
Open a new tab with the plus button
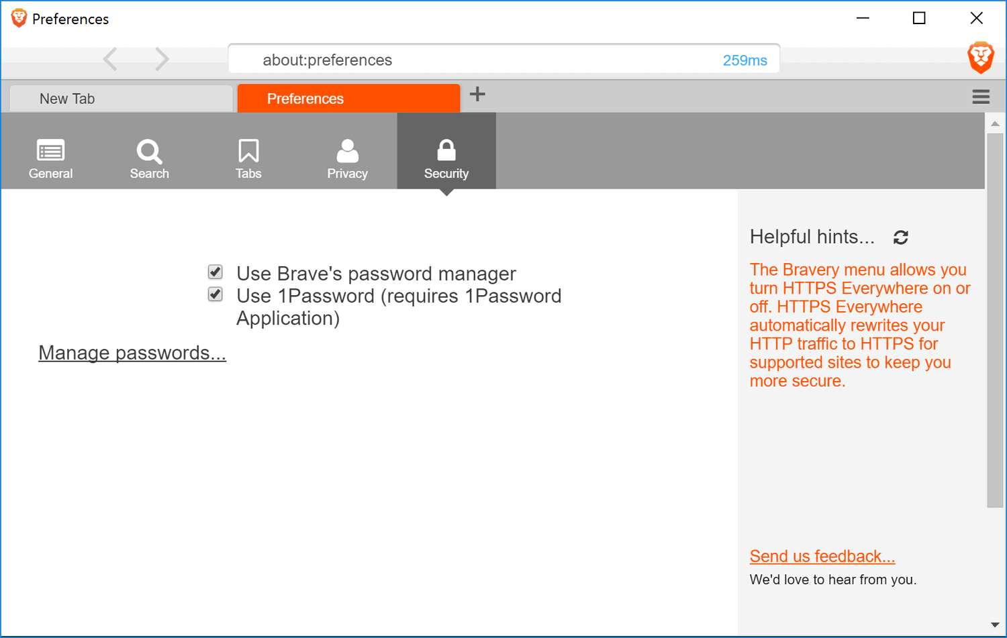(477, 95)
